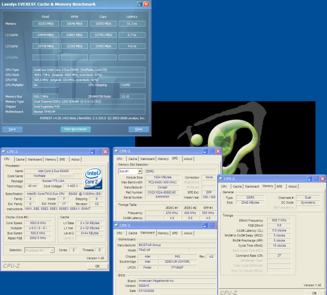The height and width of the screenshot is (295, 327).
Task: Go to SPD tab in CPU-Z Memory window
Action: 279,186
